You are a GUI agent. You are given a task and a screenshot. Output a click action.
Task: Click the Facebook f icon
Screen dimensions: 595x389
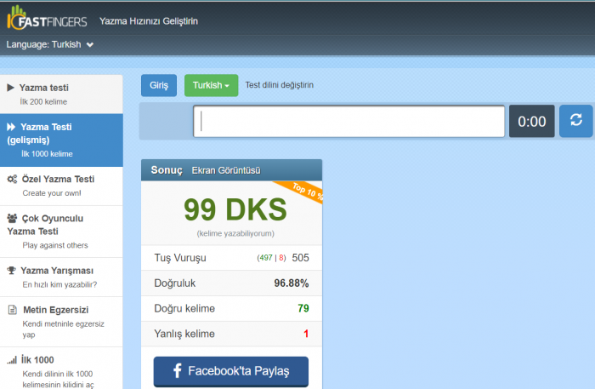[177, 370]
